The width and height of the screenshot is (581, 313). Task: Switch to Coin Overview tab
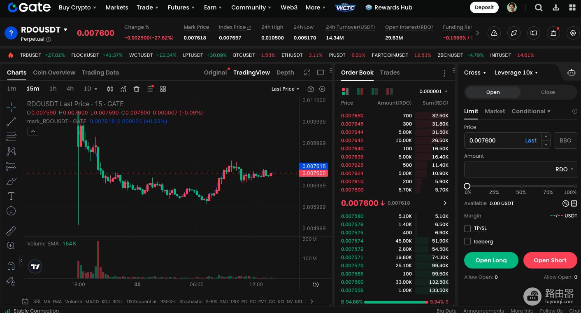(54, 72)
